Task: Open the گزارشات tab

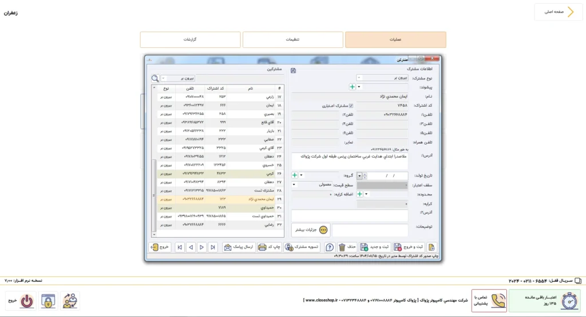Action: 190,39
